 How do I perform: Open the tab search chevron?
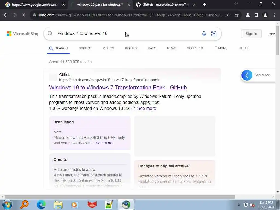point(236,4)
